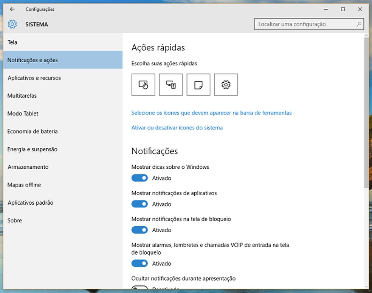Open Aplicativos padrão settings
This screenshot has width=372, height=293.
pyautogui.click(x=30, y=202)
